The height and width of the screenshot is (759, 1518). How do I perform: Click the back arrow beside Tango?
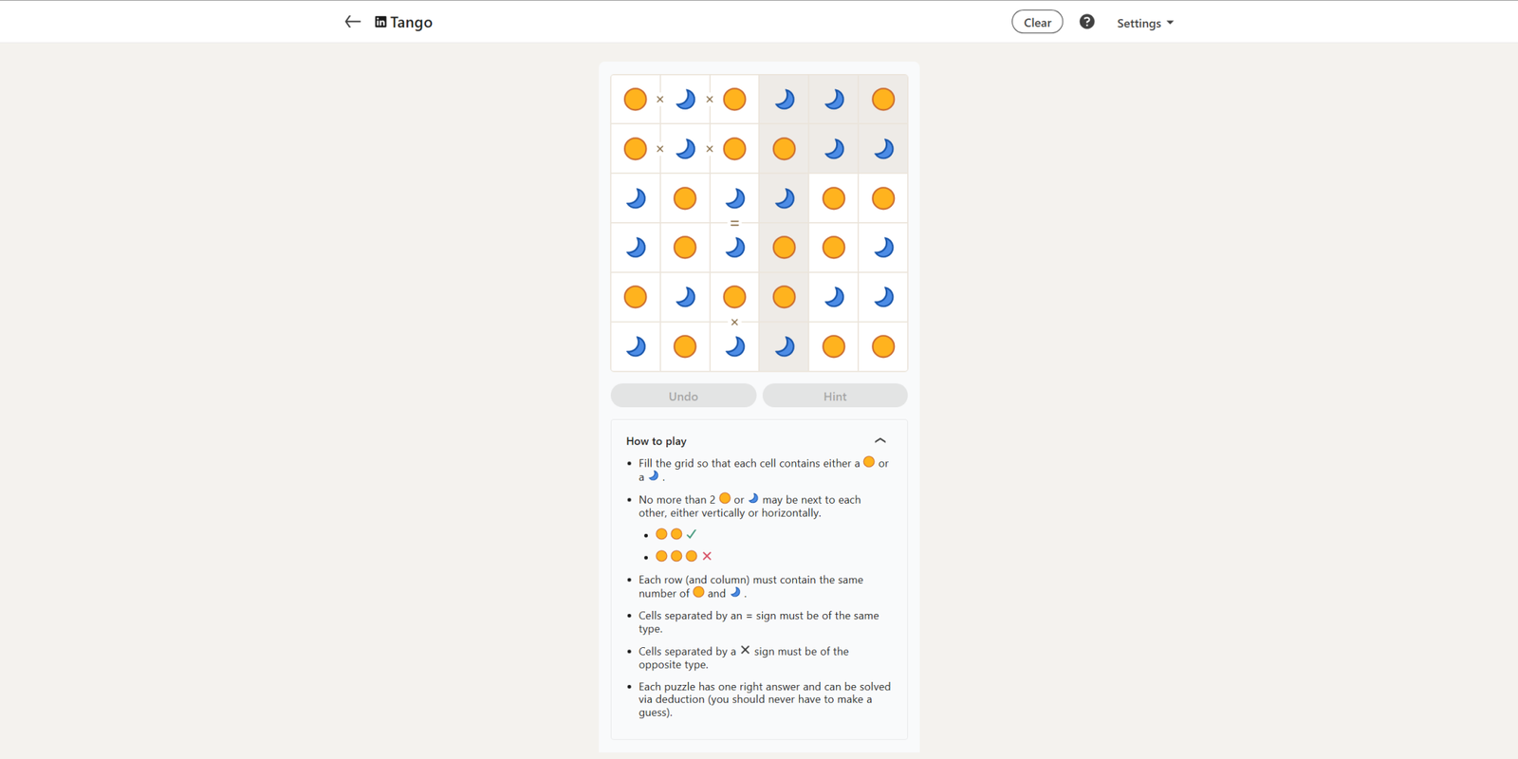(x=352, y=22)
